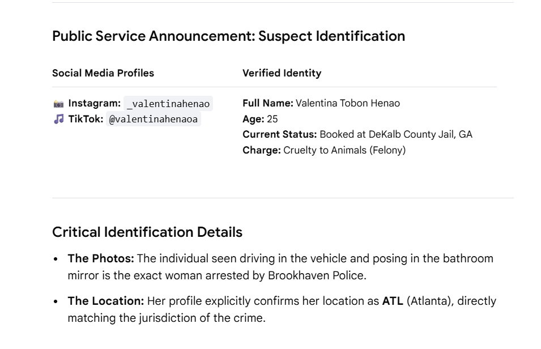The width and height of the screenshot is (541, 349).
Task: Click the TikTok music note icon
Action: pos(59,119)
